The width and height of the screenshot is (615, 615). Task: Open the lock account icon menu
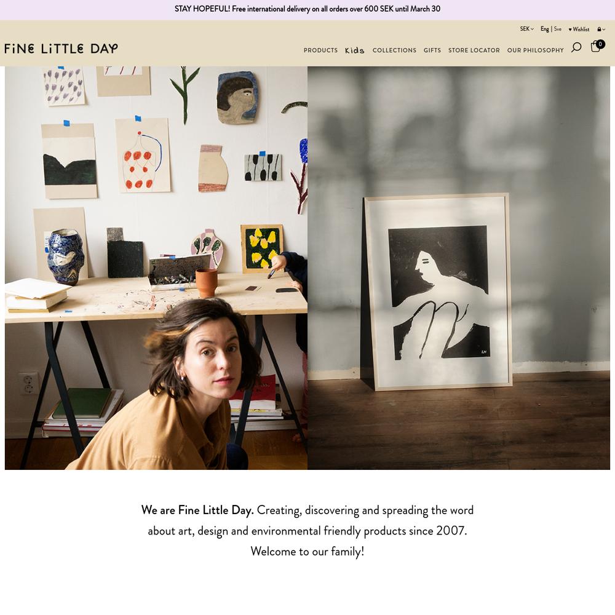point(599,30)
